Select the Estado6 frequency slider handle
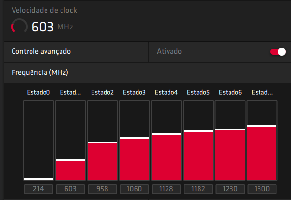This screenshot has height=200, width=291. pyautogui.click(x=230, y=129)
